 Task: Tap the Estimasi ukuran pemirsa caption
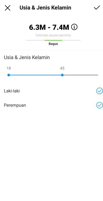click(53, 35)
